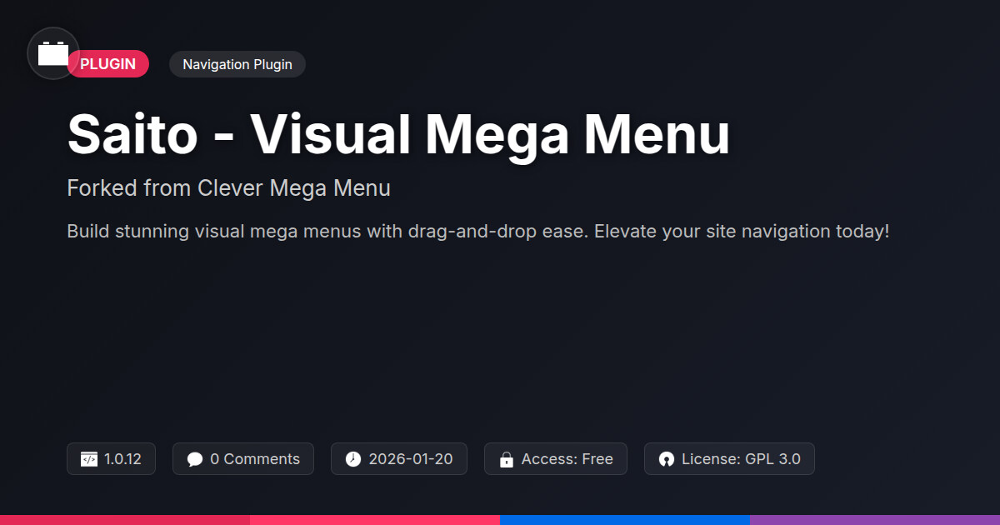Click the speech bubble comments icon
This screenshot has width=1000, height=525.
(x=195, y=459)
